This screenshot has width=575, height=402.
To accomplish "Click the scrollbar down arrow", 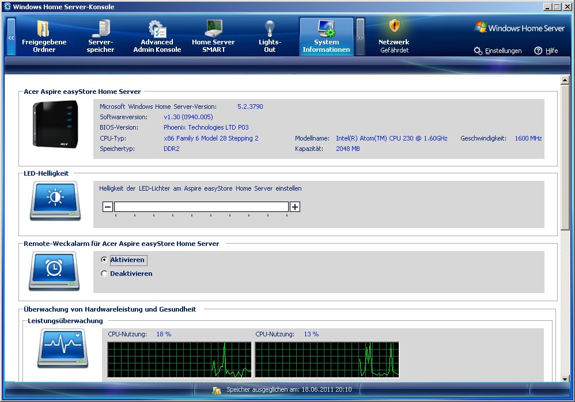I will click(x=565, y=379).
